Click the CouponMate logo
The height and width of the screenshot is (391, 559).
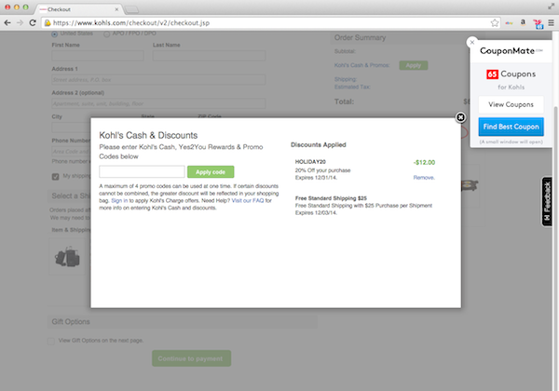coord(511,51)
